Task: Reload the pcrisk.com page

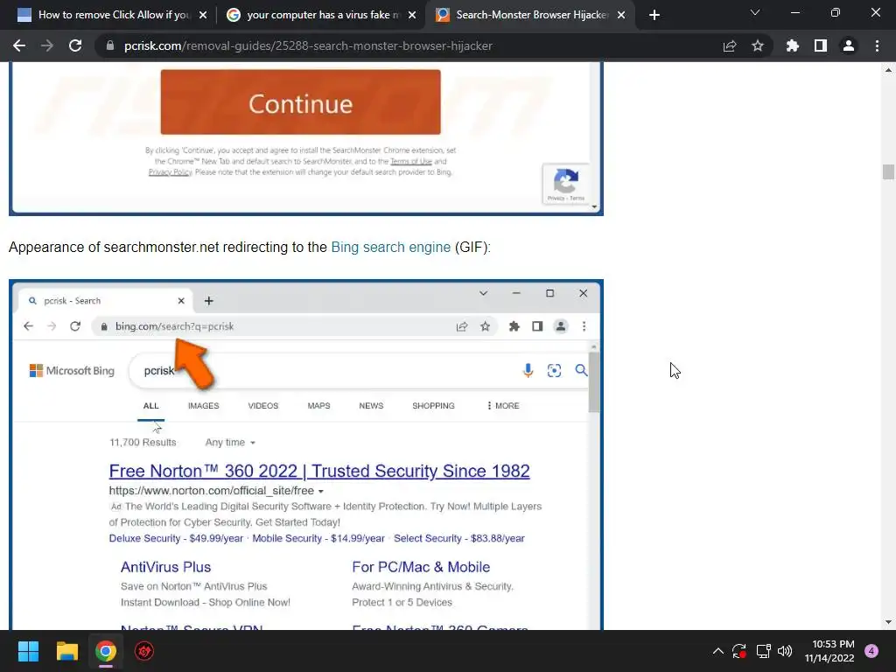Action: [75, 45]
